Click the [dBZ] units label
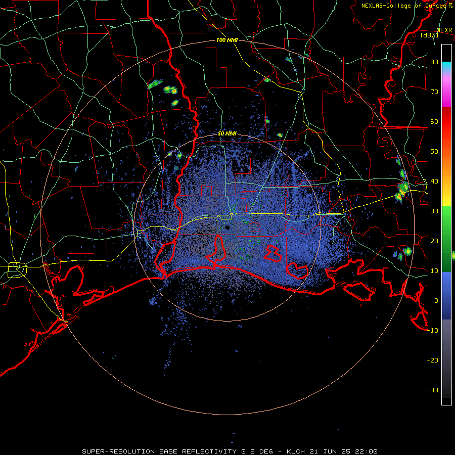Viewport: 455px width, 455px height. pyautogui.click(x=430, y=35)
